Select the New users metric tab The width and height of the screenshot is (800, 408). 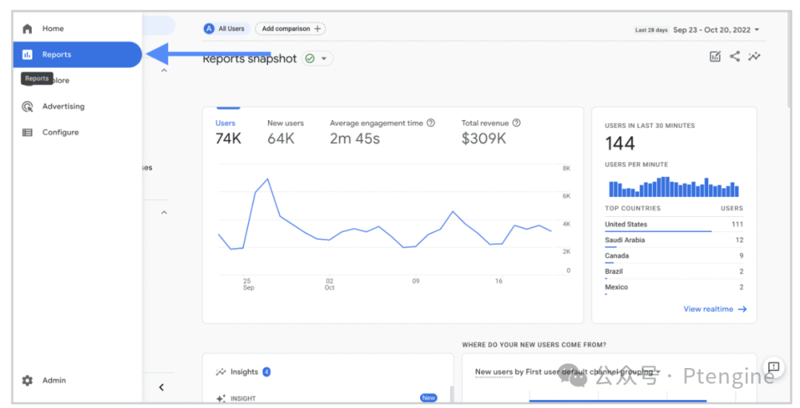coord(285,132)
